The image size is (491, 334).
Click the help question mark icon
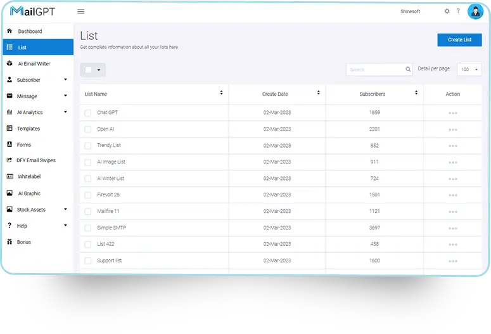pyautogui.click(x=458, y=11)
